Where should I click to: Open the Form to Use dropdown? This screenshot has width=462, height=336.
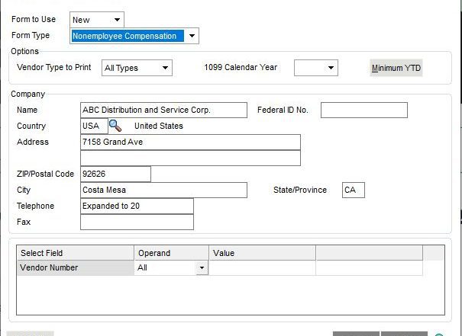[117, 20]
